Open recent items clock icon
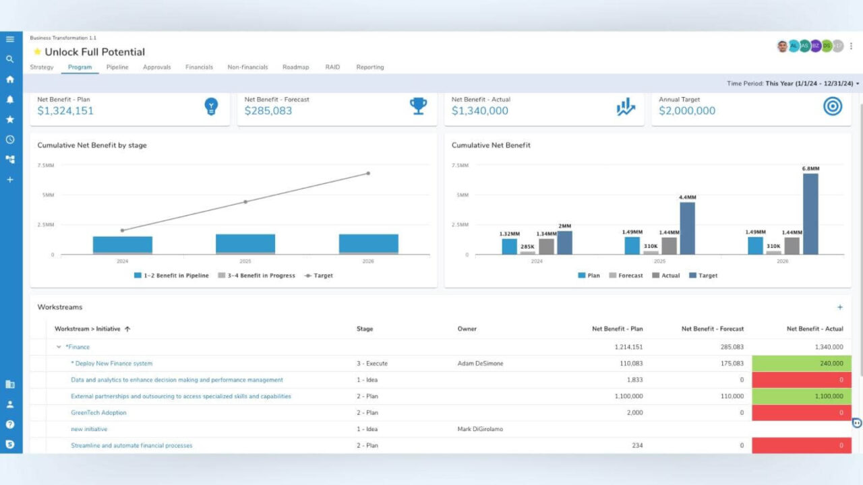 pos(10,139)
